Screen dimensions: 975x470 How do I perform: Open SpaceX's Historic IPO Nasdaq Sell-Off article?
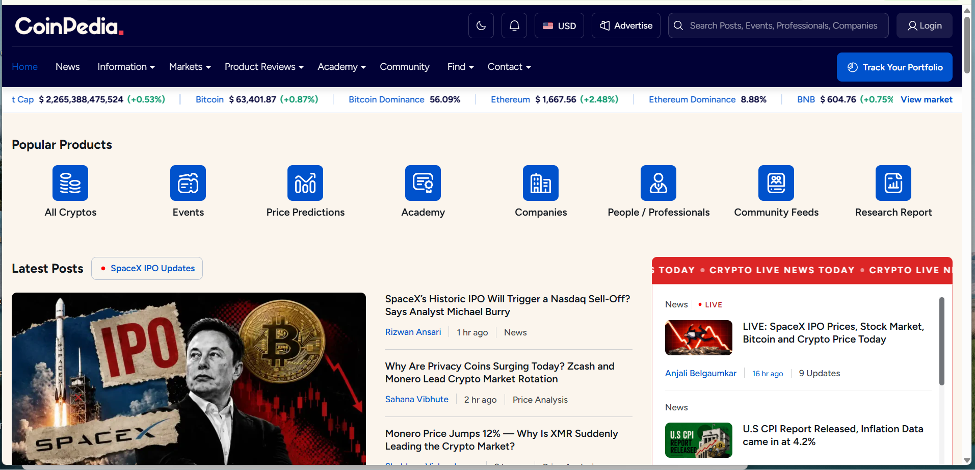(x=508, y=305)
